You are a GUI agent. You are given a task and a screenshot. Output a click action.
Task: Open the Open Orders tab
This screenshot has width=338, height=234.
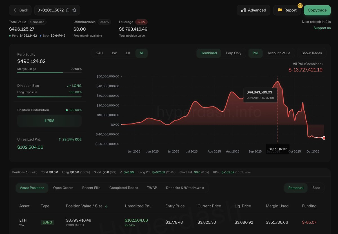click(x=63, y=188)
